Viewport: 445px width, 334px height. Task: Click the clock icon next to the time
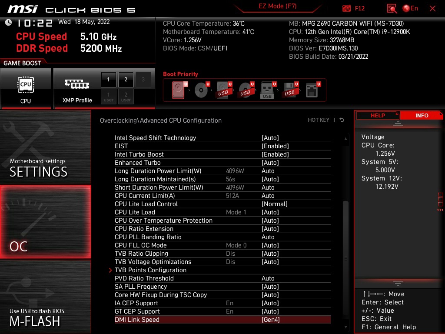(9, 23)
